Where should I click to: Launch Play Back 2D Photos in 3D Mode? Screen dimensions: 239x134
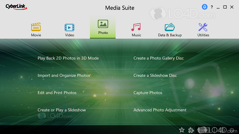pos(68,58)
